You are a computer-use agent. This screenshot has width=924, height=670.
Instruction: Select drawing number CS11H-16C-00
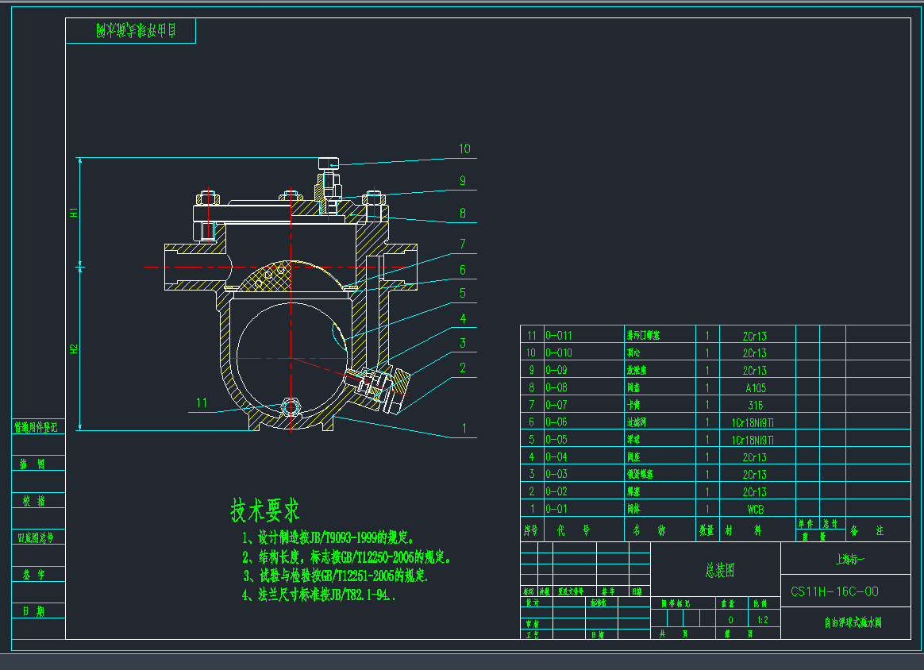[x=834, y=591]
